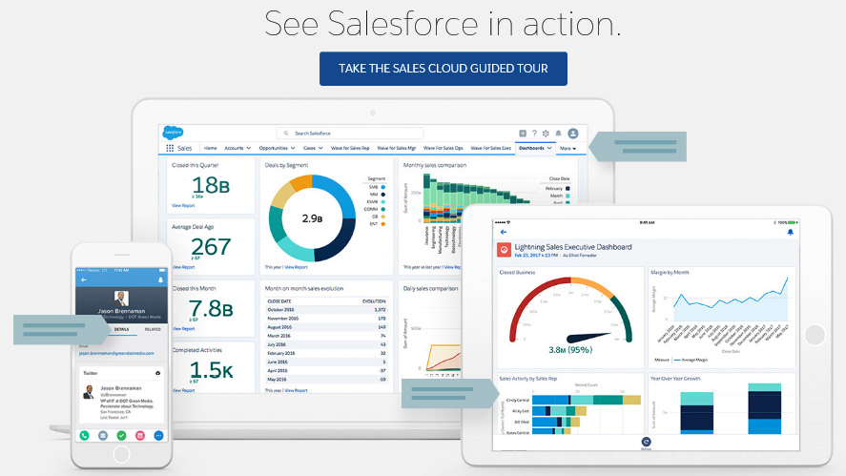Click the February legend swatch in Close Date

(x=567, y=188)
